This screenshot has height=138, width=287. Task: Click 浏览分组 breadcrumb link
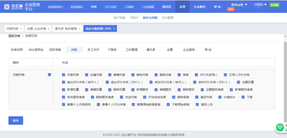tap(14, 36)
